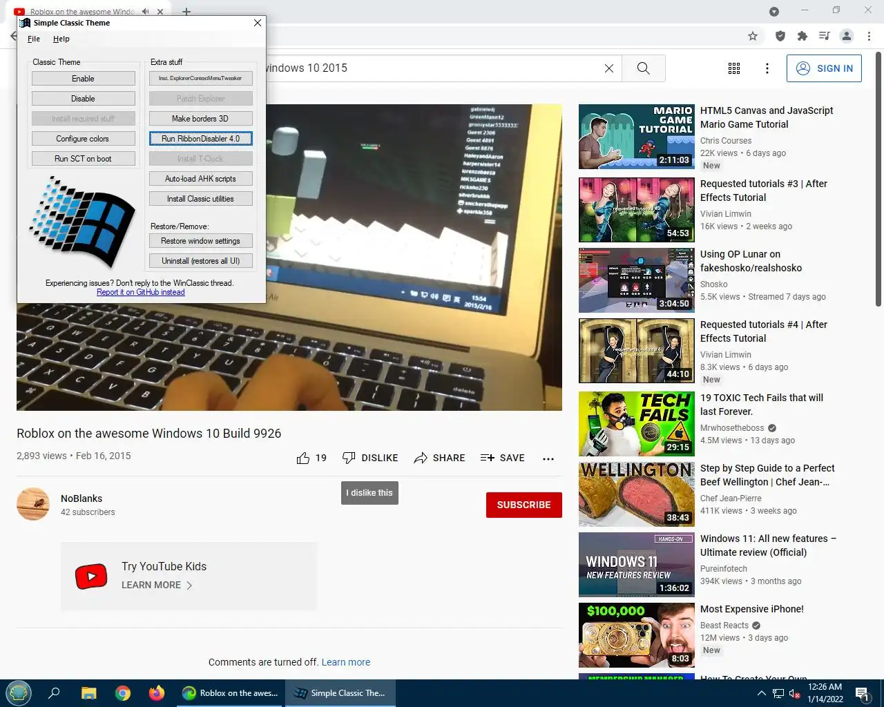
Task: Click Learn more about comments turned off
Action: click(x=346, y=662)
